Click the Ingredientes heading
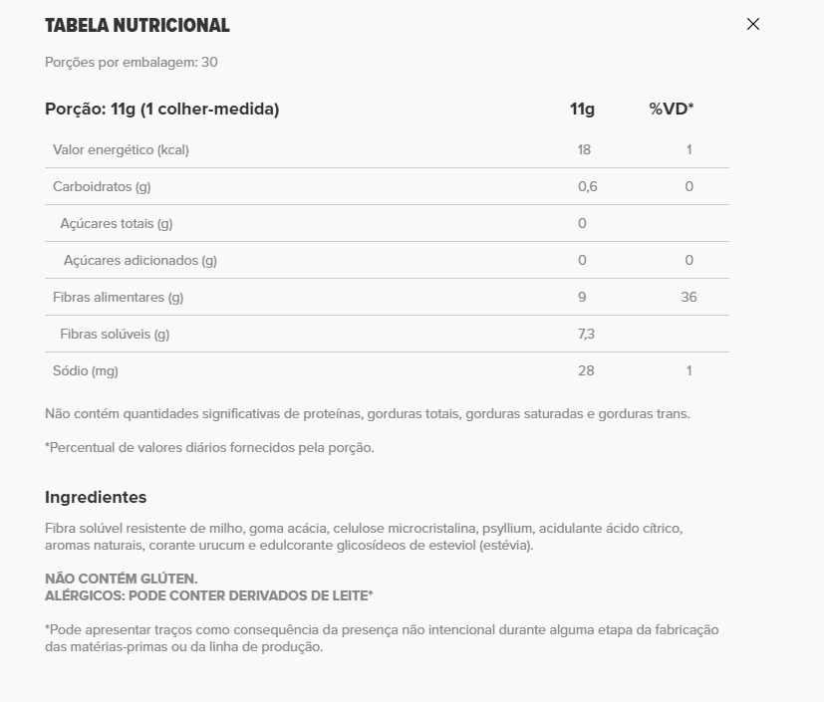 click(96, 497)
